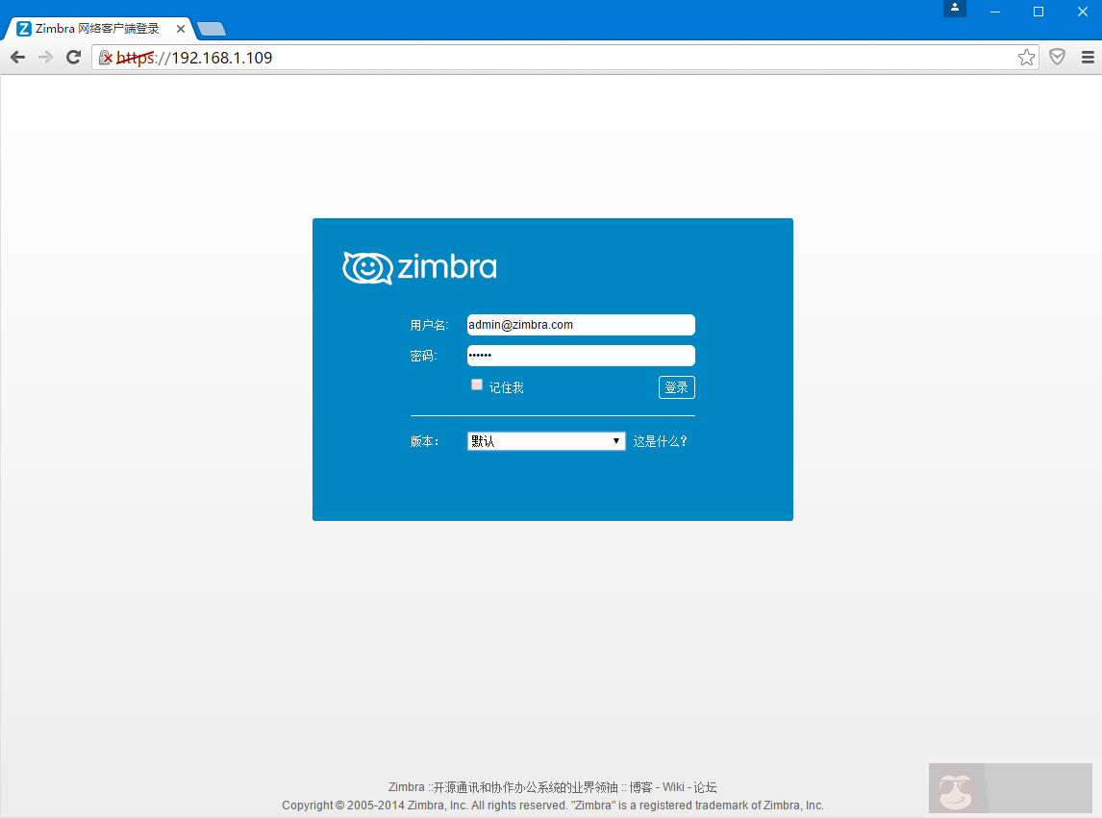Viewport: 1102px width, 818px height.
Task: Switch to the Zimbra 网络客户端登录 tab
Action: click(x=96, y=28)
